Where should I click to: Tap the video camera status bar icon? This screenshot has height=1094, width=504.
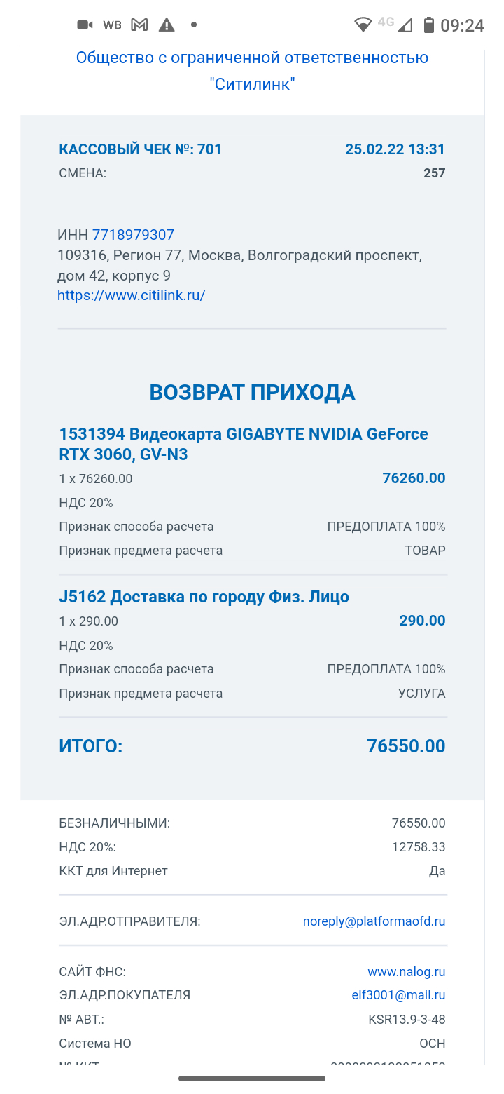(x=85, y=25)
